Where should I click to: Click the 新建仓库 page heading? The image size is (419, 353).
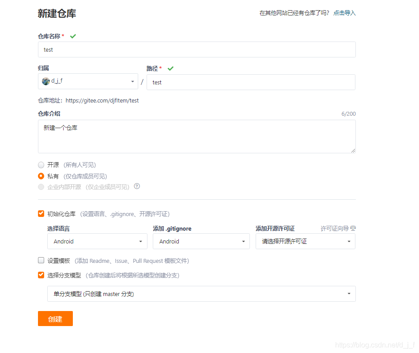[57, 13]
